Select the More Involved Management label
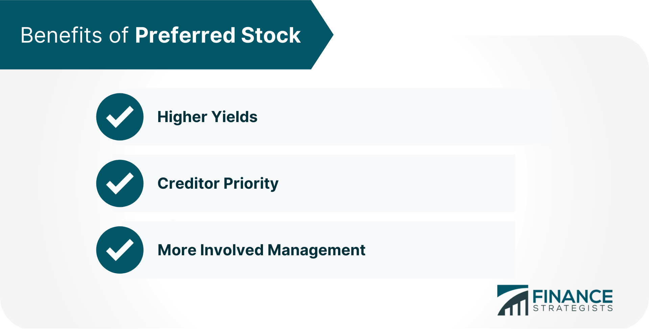The height and width of the screenshot is (329, 649). coord(261,250)
